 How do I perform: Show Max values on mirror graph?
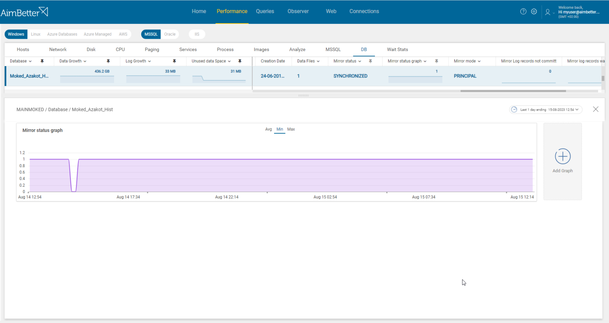291,129
